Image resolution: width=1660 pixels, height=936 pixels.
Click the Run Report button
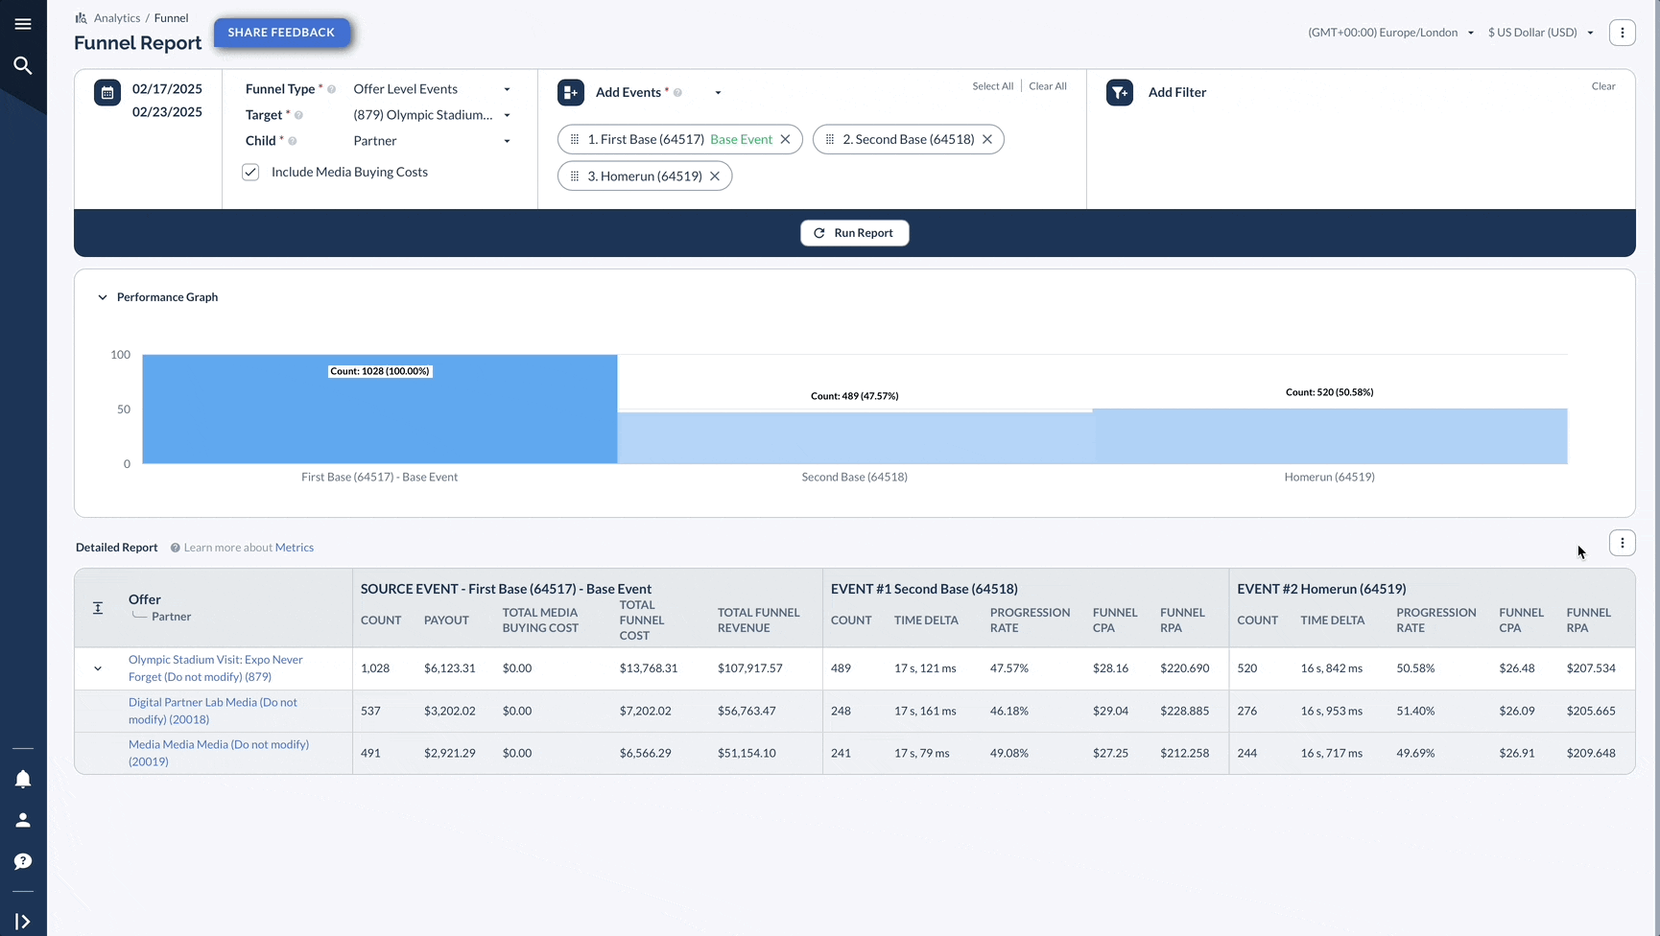(x=855, y=233)
